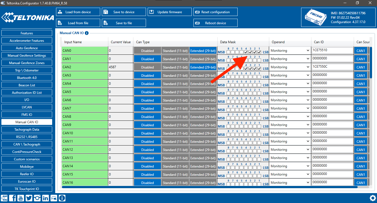This screenshot has width=377, height=203.
Task: Switch to Tachograph Data section
Action: 27,130
